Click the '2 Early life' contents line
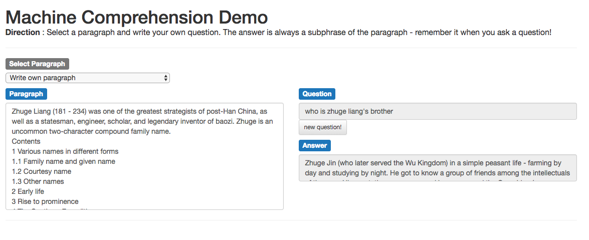Image resolution: width=589 pixels, height=240 pixels. pyautogui.click(x=28, y=191)
